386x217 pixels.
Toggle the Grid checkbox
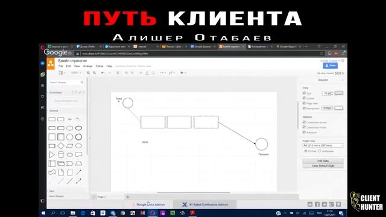pos(304,93)
